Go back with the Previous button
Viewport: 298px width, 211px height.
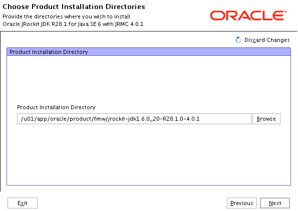click(242, 203)
